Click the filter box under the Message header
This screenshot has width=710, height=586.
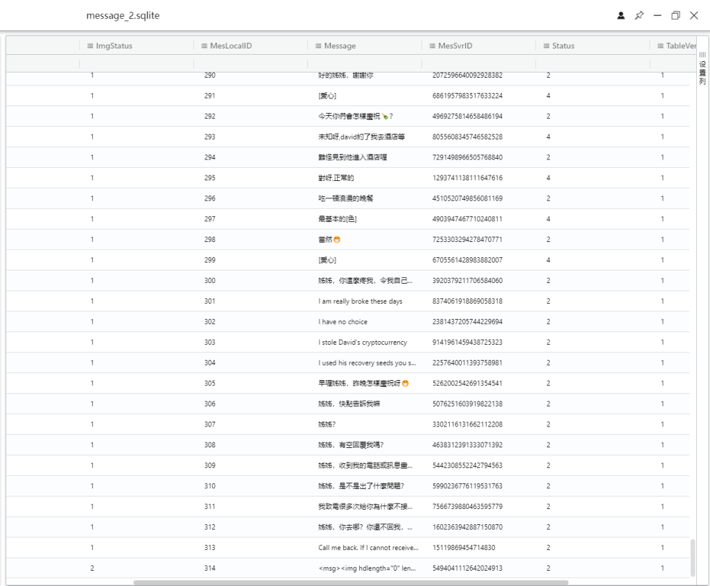[364, 64]
